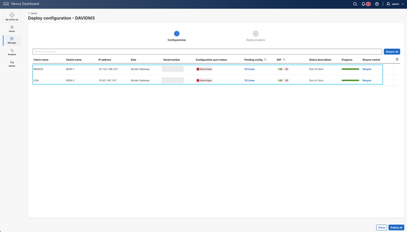Select the ND-IPV4-S4 cluster icon
The width and height of the screenshot is (407, 232).
[x=12, y=17]
